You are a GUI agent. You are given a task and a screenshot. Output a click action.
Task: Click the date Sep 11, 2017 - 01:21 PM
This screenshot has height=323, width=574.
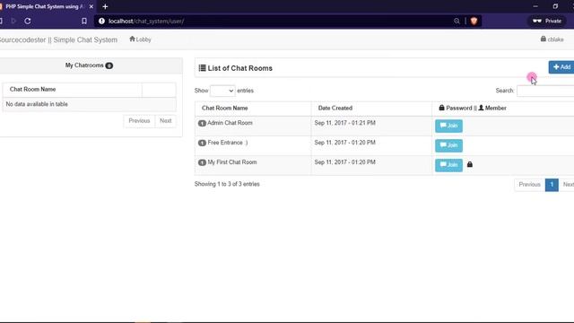[x=344, y=123]
